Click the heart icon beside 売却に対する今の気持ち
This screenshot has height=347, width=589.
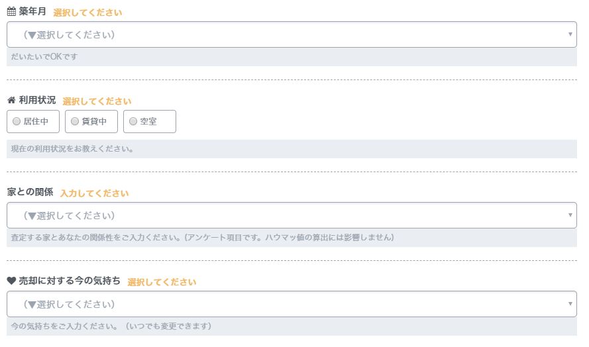11,281
